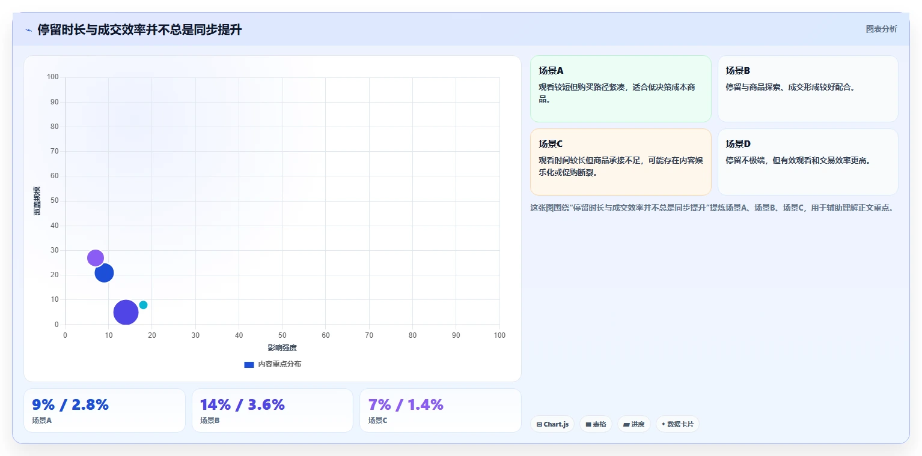This screenshot has height=456, width=922.
Task: Click the 9% / 2.8% stat value
Action: point(70,405)
